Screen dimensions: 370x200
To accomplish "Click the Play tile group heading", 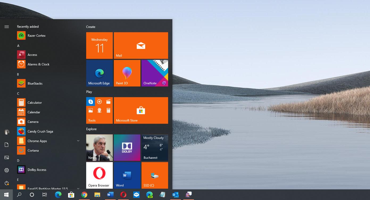I will pyautogui.click(x=89, y=92).
